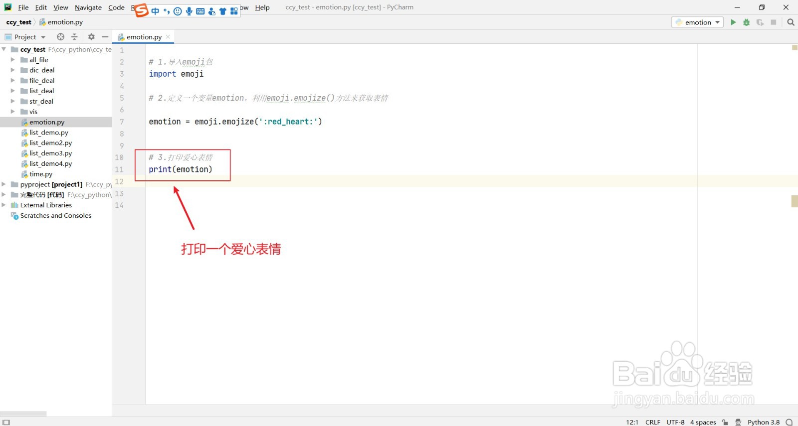The image size is (798, 426).
Task: Open notifications icon at status bar end
Action: click(x=789, y=422)
